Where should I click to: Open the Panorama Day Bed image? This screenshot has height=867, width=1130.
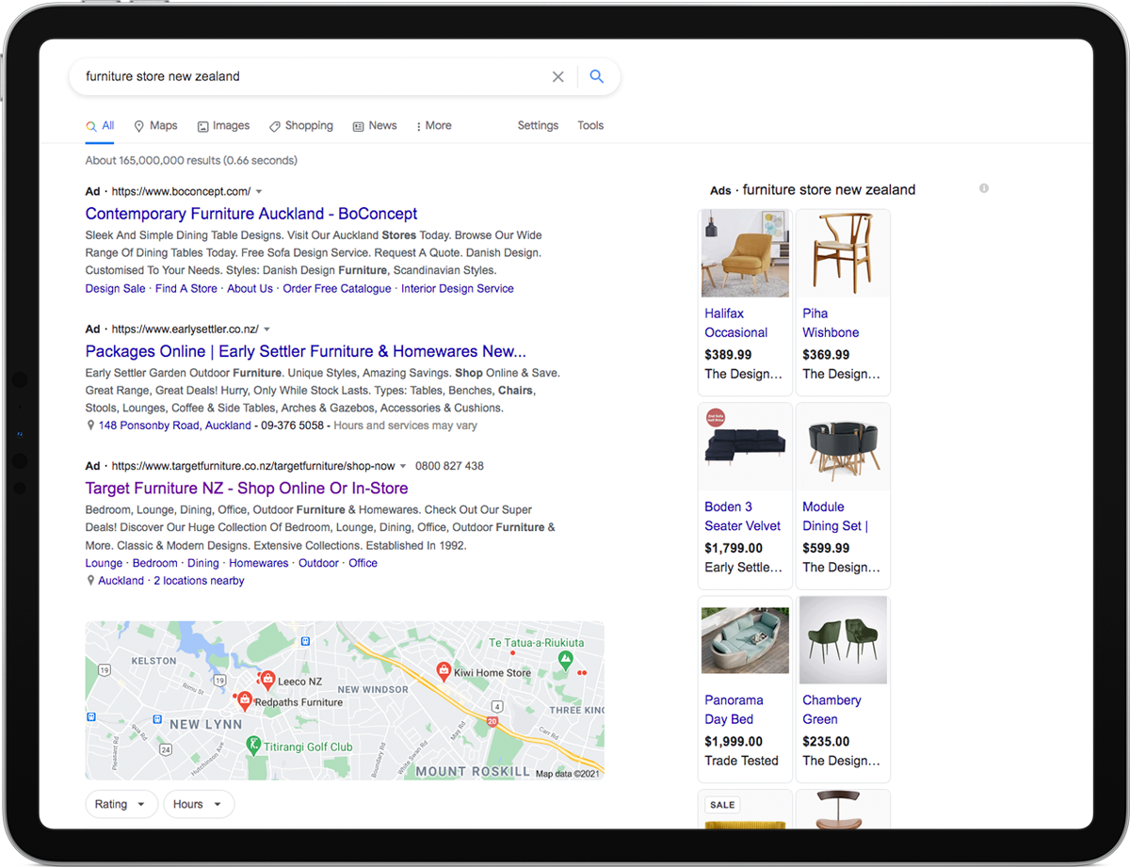pos(745,640)
